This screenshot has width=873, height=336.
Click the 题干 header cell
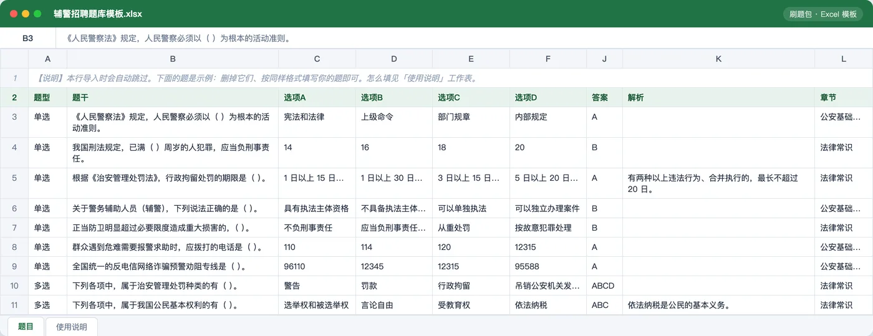click(173, 97)
